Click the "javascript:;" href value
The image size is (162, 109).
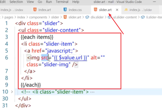(60, 51)
